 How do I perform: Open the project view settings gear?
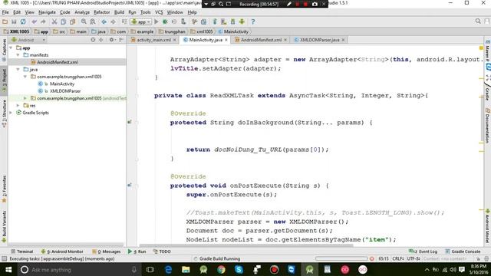(111, 40)
